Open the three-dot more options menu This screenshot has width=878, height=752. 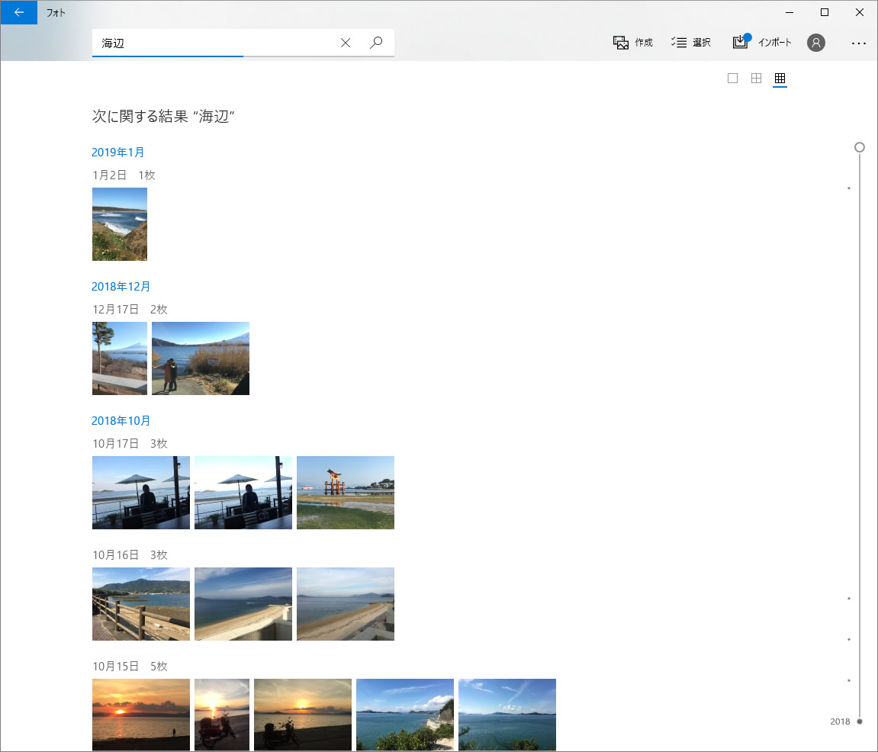pos(858,43)
